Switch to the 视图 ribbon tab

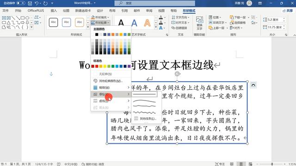[x=161, y=11]
